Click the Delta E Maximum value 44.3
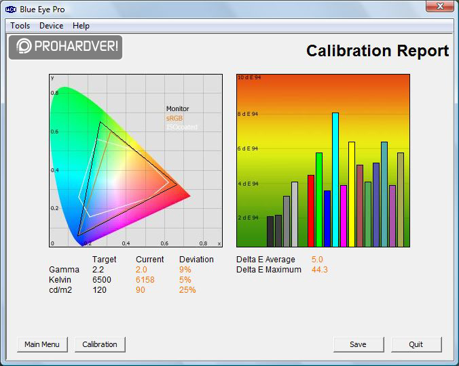The width and height of the screenshot is (459, 366). [x=319, y=269]
